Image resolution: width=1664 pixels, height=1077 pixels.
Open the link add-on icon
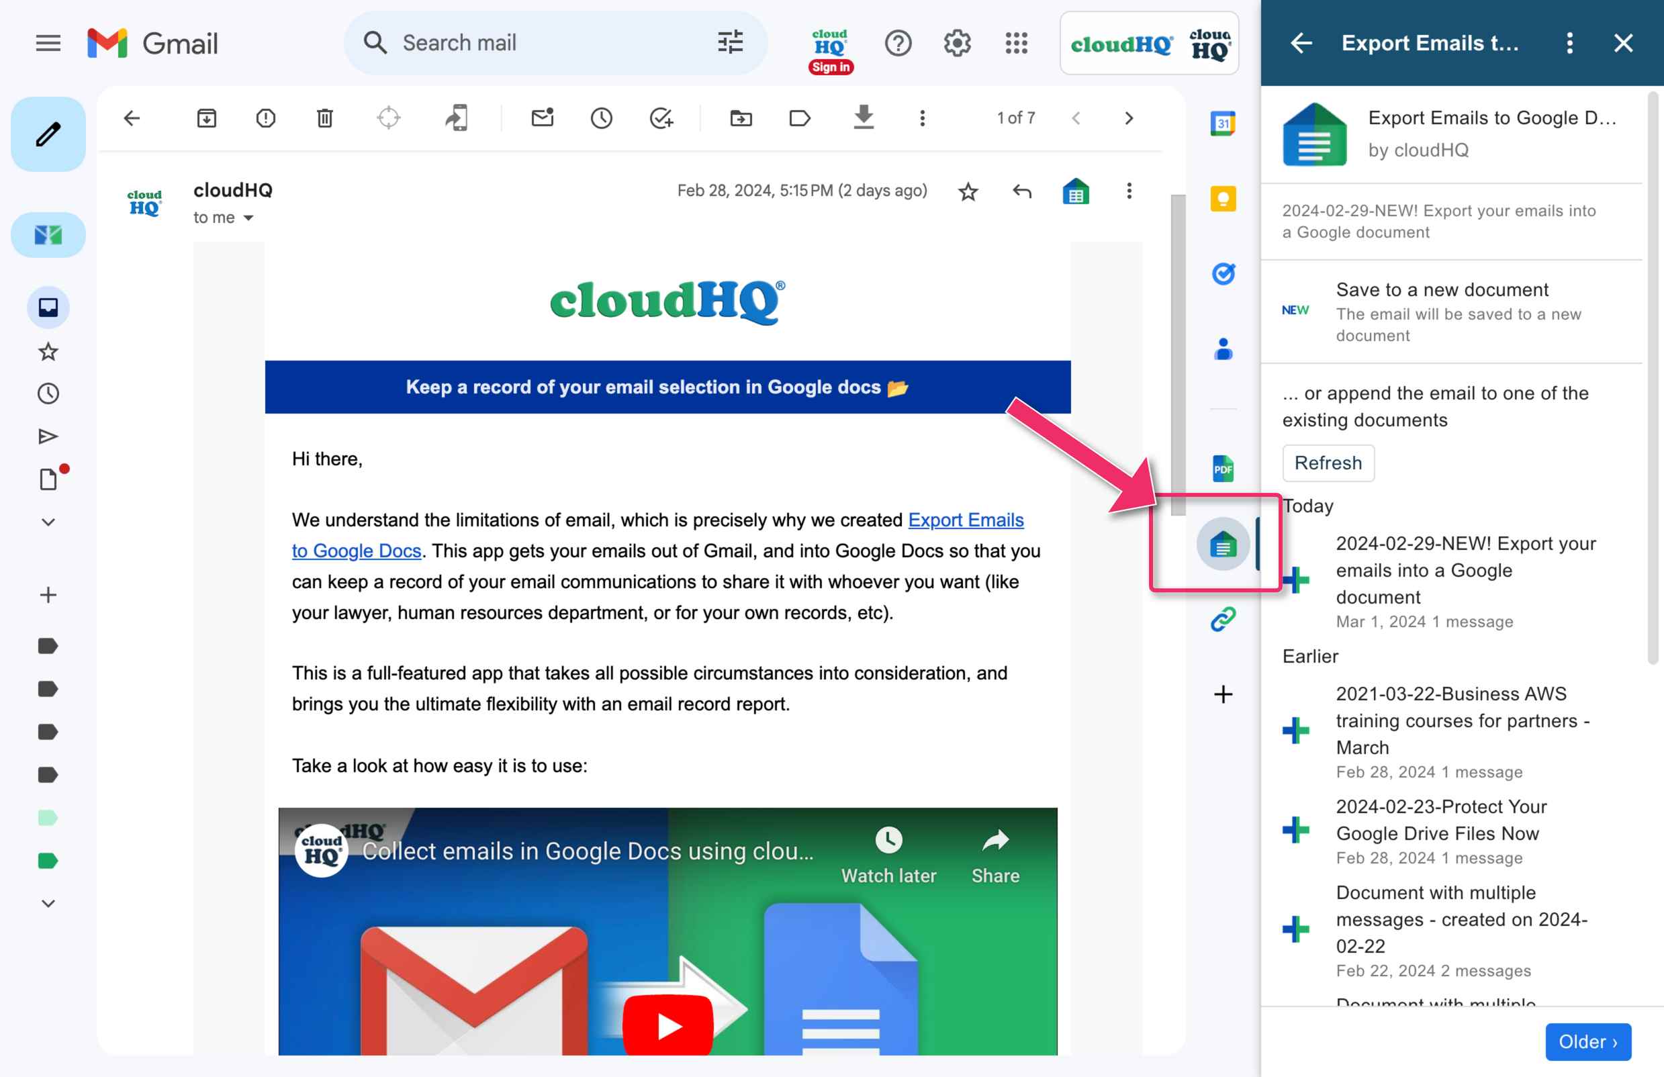pyautogui.click(x=1223, y=619)
